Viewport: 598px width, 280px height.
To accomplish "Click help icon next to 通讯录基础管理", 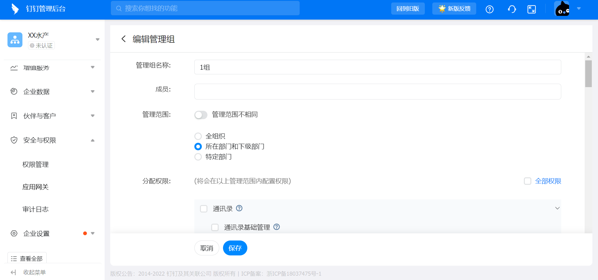I will coord(277,227).
